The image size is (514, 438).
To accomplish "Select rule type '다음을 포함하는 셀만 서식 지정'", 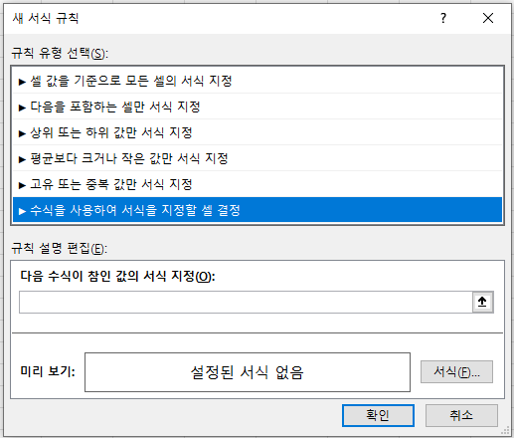I will click(257, 107).
